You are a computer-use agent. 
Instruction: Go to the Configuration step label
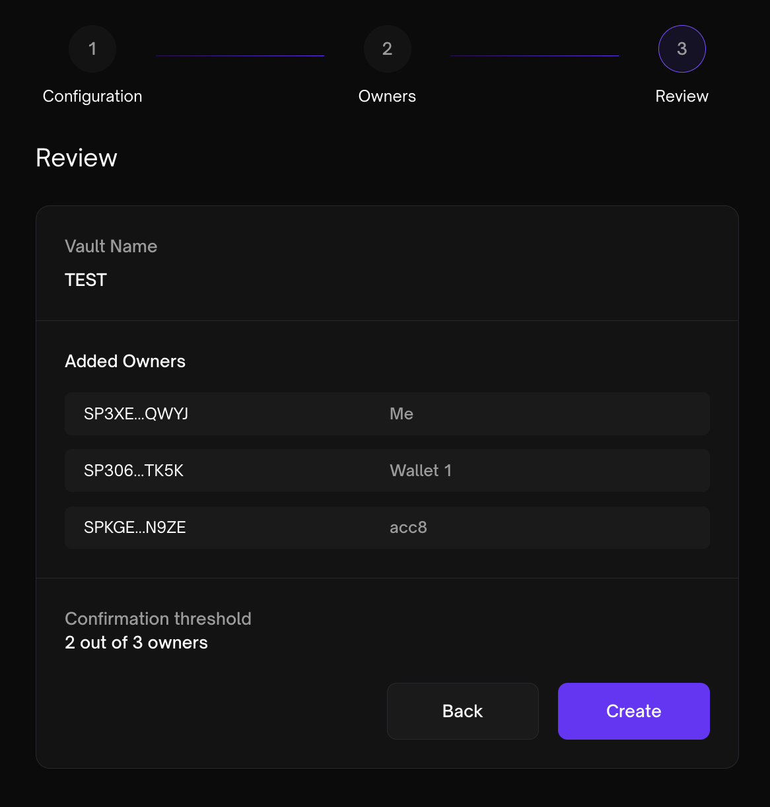92,96
